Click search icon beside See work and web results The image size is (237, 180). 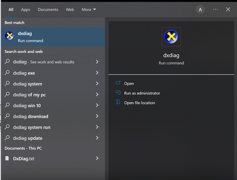click(x=7, y=62)
